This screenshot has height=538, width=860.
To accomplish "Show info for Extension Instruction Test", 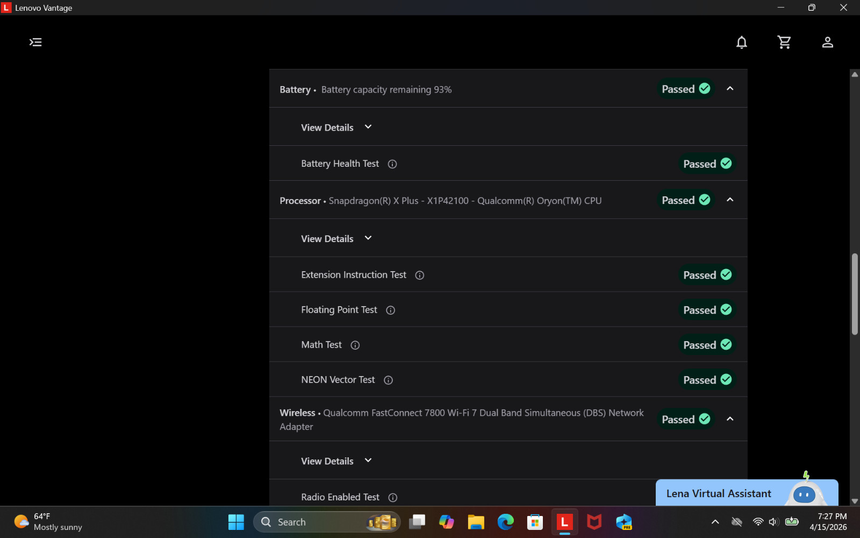I will 420,275.
